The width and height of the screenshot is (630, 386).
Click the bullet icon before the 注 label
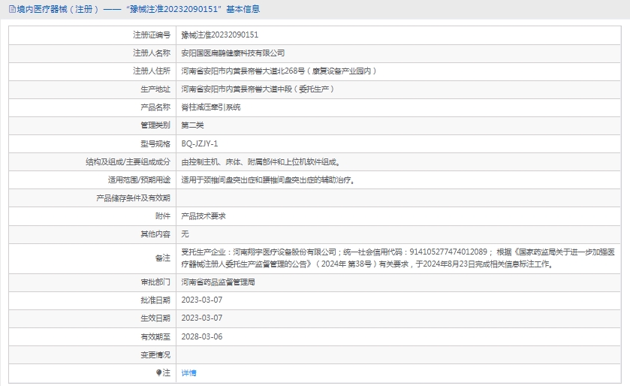pos(159,372)
